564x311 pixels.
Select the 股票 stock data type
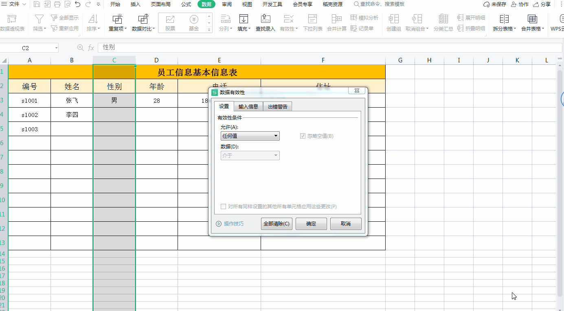pos(170,23)
